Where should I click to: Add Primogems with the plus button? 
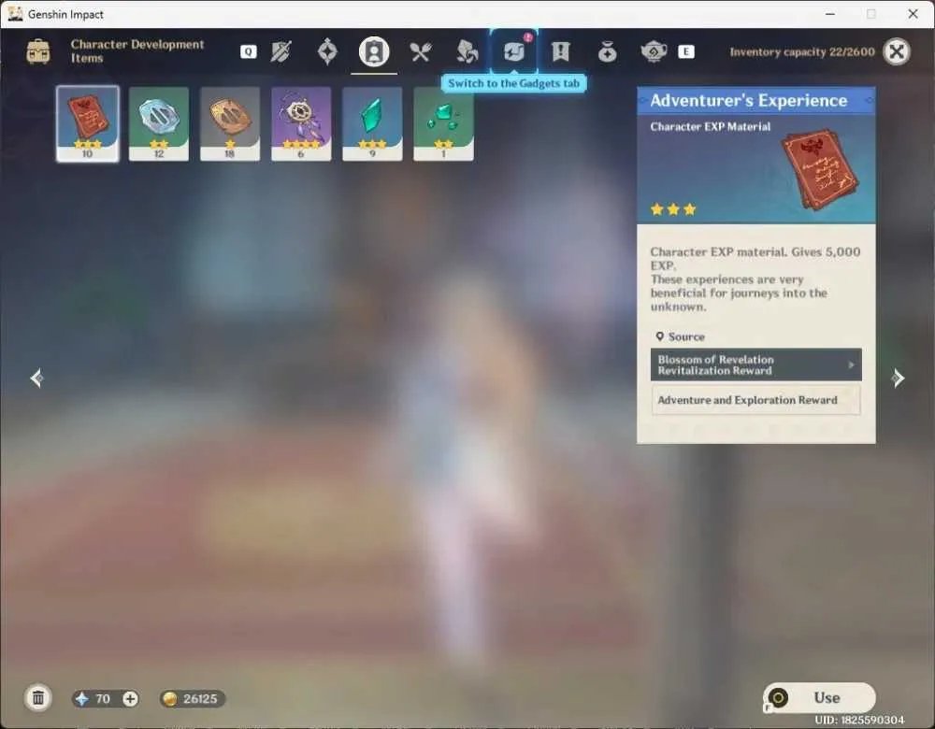[130, 698]
